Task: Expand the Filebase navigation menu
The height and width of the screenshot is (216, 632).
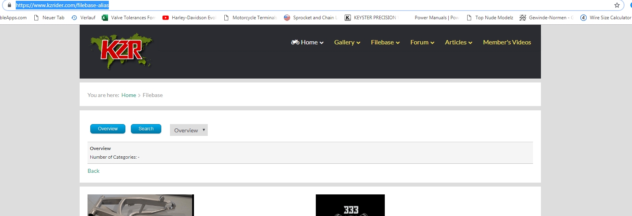Action: 385,42
